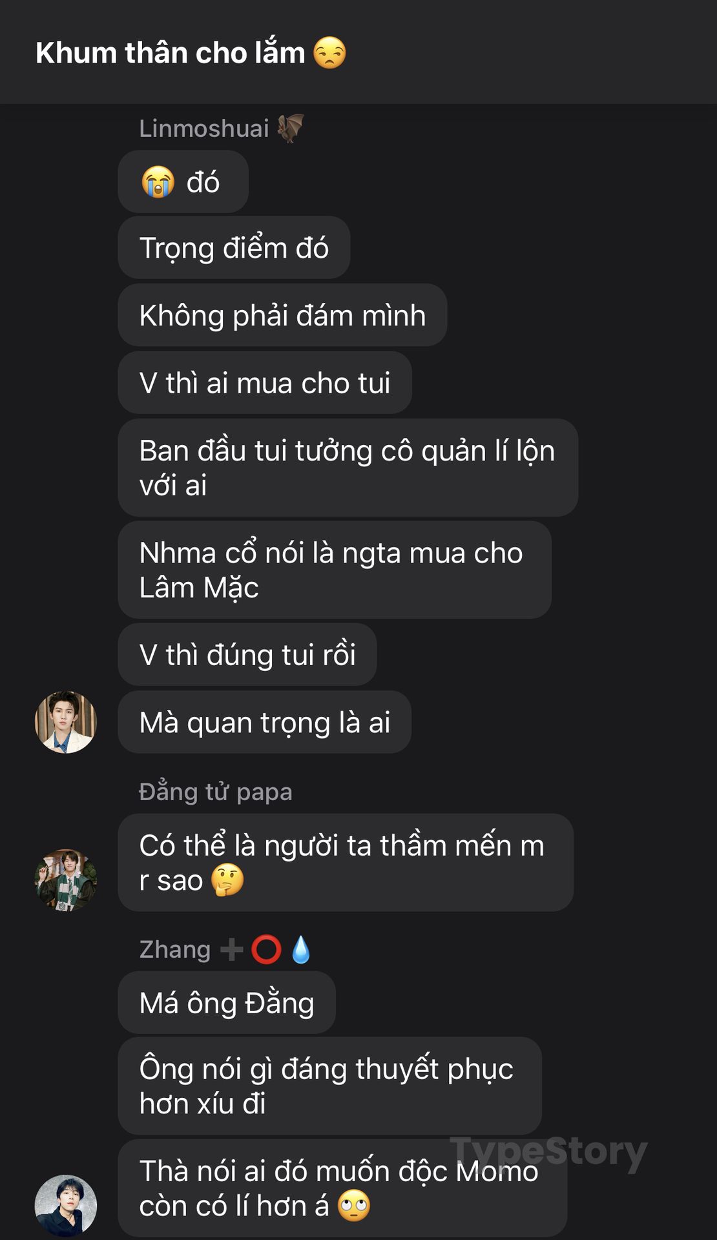Tap the 'Đẳng tử papa' sender name
Image resolution: width=717 pixels, height=1240 pixels.
(216, 792)
